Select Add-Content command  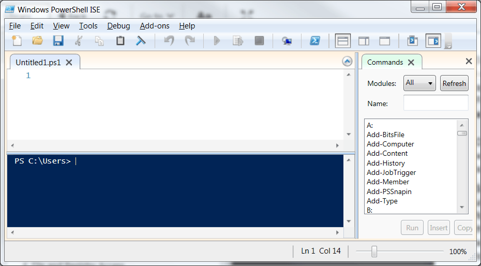click(x=387, y=153)
